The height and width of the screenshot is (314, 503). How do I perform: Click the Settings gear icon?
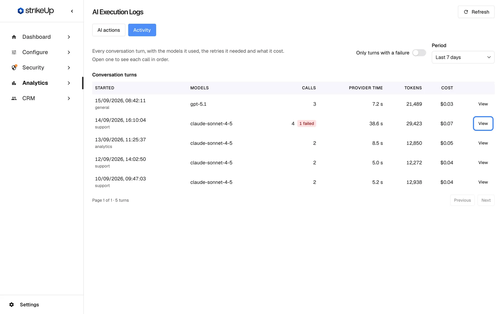[x=11, y=305]
